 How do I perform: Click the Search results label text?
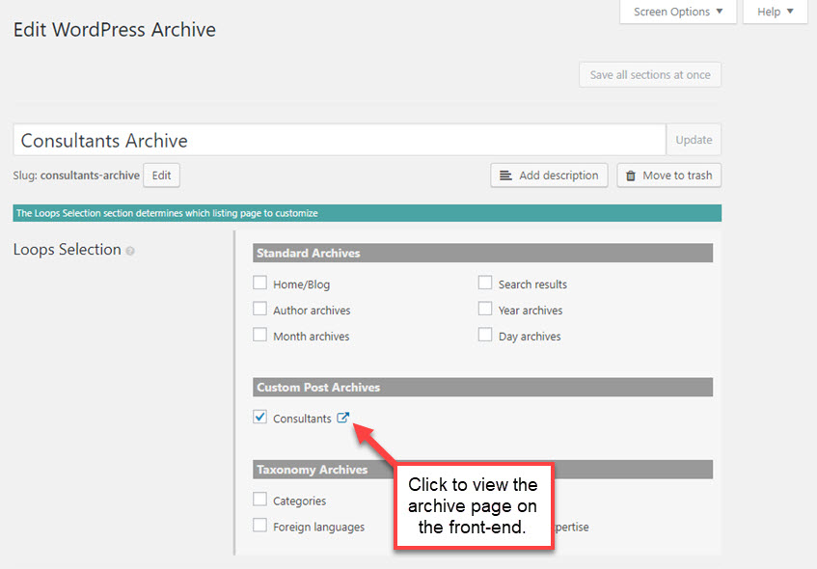pyautogui.click(x=532, y=284)
